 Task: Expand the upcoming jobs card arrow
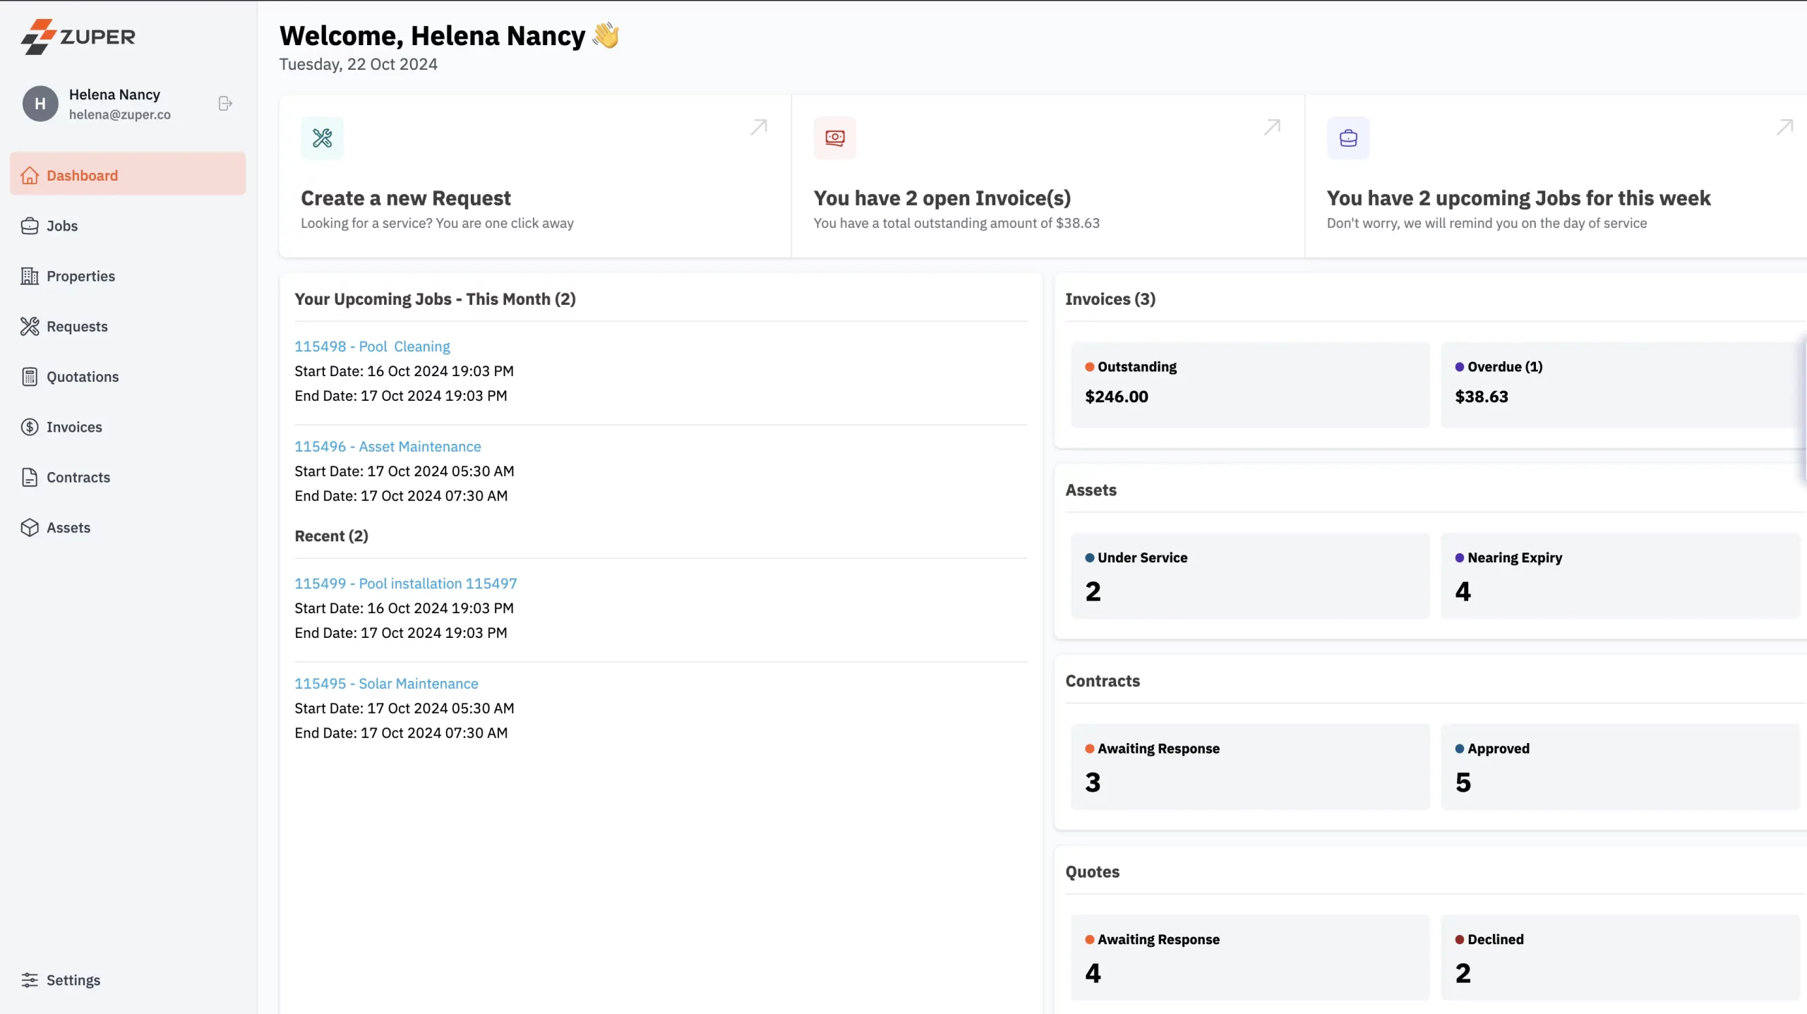tap(1785, 127)
